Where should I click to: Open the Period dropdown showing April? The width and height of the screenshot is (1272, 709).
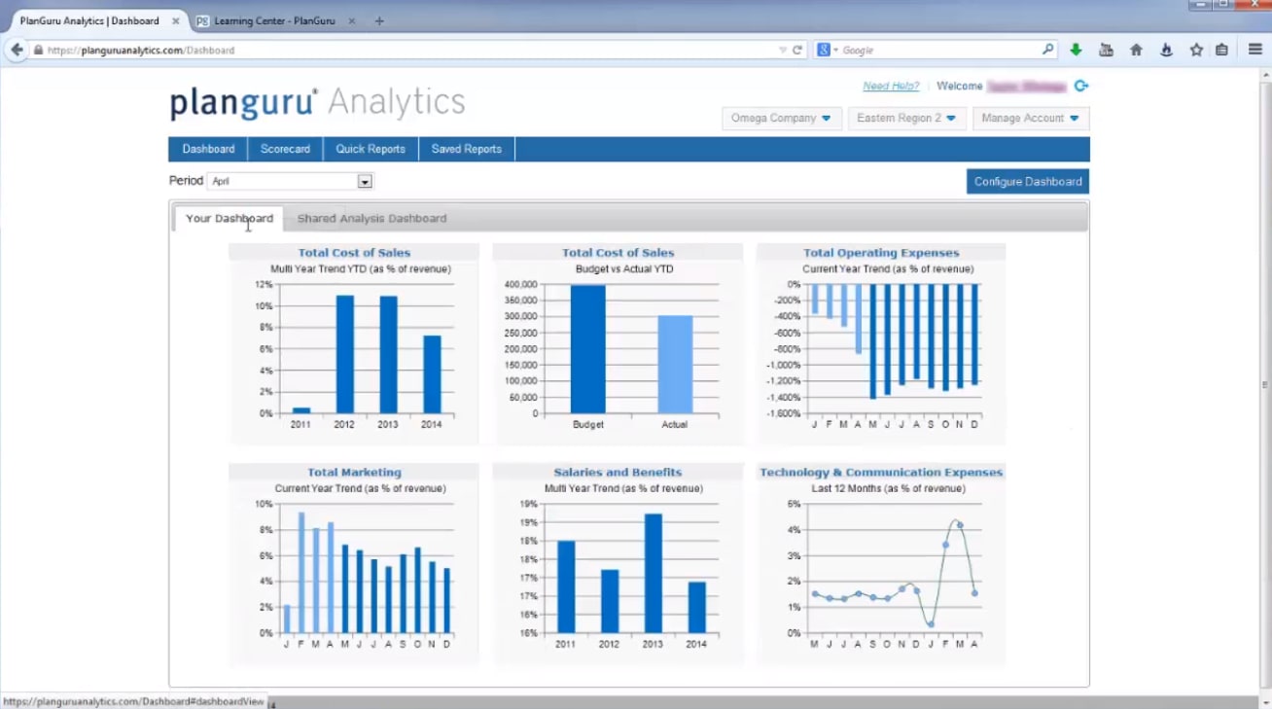(x=364, y=181)
